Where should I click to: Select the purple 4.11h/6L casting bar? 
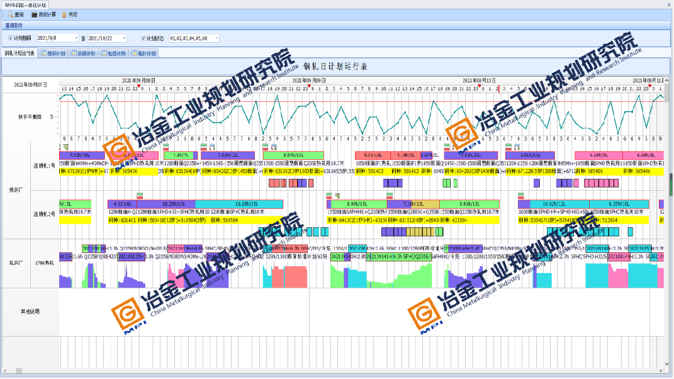pyautogui.click(x=123, y=204)
